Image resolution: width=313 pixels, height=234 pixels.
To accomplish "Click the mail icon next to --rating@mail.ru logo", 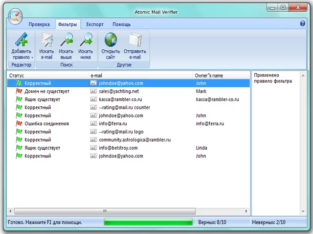I will 93,132.
